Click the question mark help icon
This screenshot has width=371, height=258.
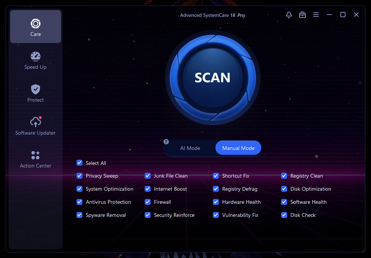pos(166,142)
